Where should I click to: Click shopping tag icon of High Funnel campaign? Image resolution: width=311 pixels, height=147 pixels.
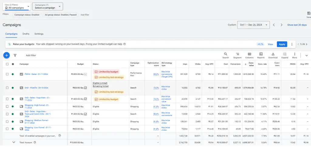point(22,106)
